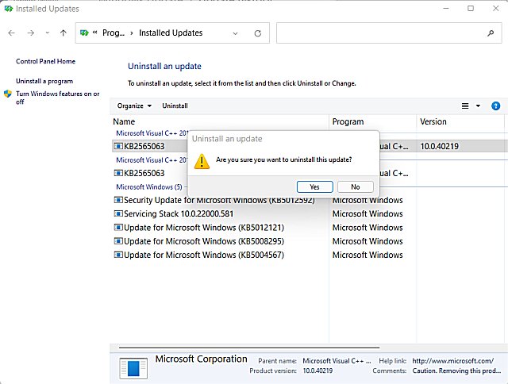
Task: Click the first Microsoft Visual C++ group header
Action: pos(152,133)
